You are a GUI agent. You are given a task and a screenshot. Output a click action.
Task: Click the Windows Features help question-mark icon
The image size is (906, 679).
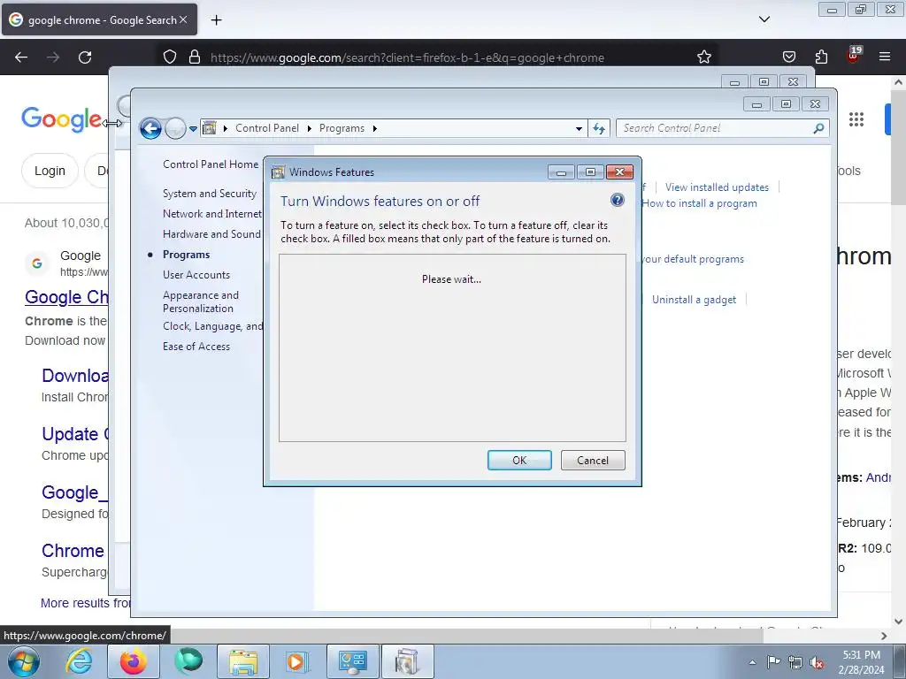pos(617,200)
